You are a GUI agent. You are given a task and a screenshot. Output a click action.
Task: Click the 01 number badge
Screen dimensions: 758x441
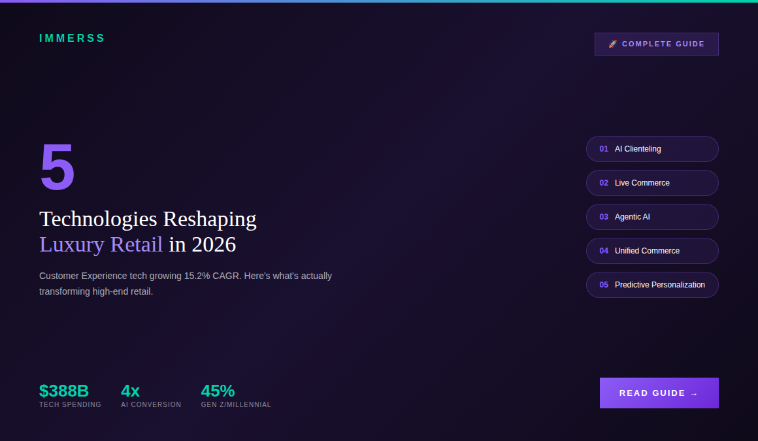(x=604, y=149)
